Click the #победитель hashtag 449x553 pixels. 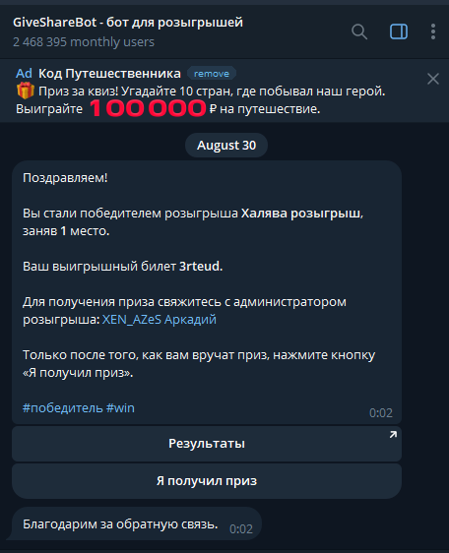(62, 408)
